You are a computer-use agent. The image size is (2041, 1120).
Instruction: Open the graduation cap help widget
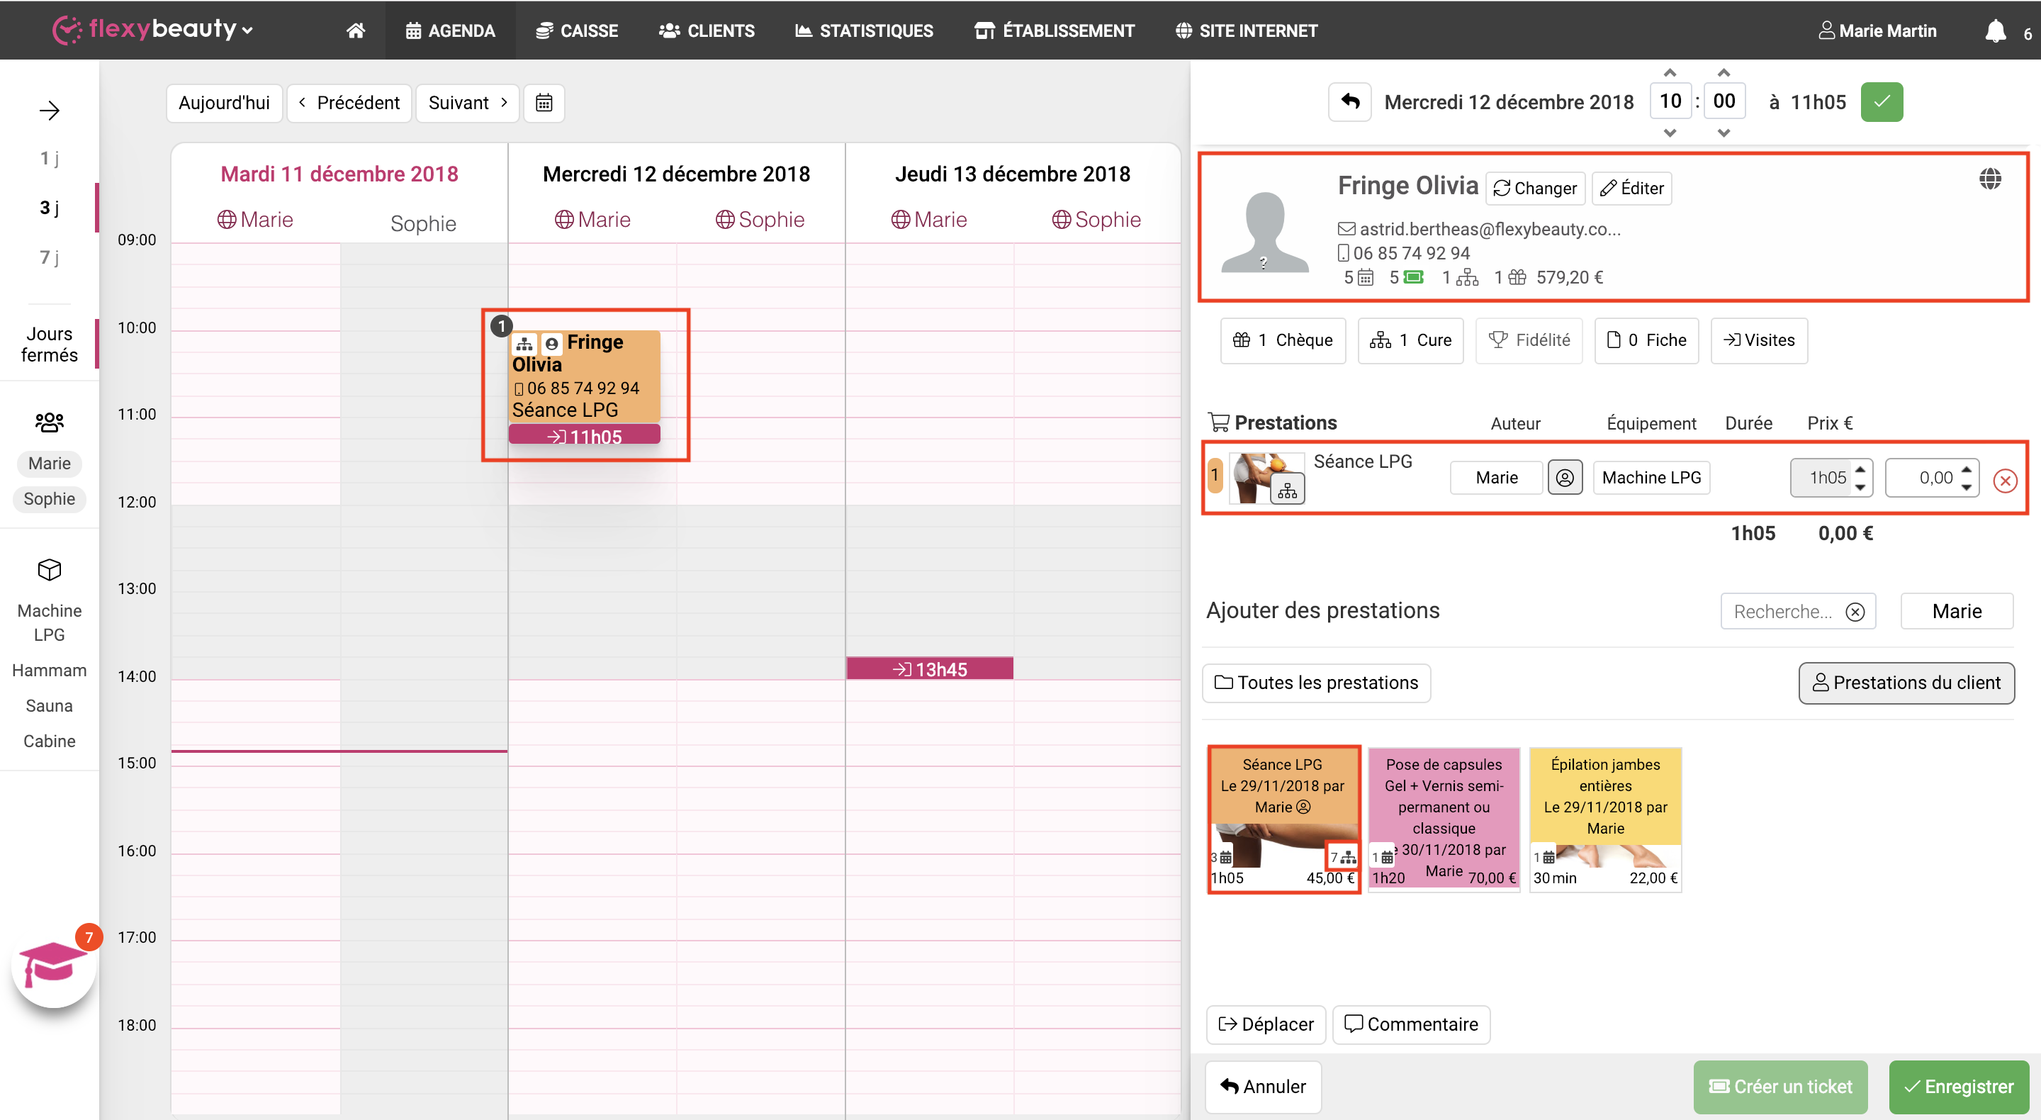53,965
